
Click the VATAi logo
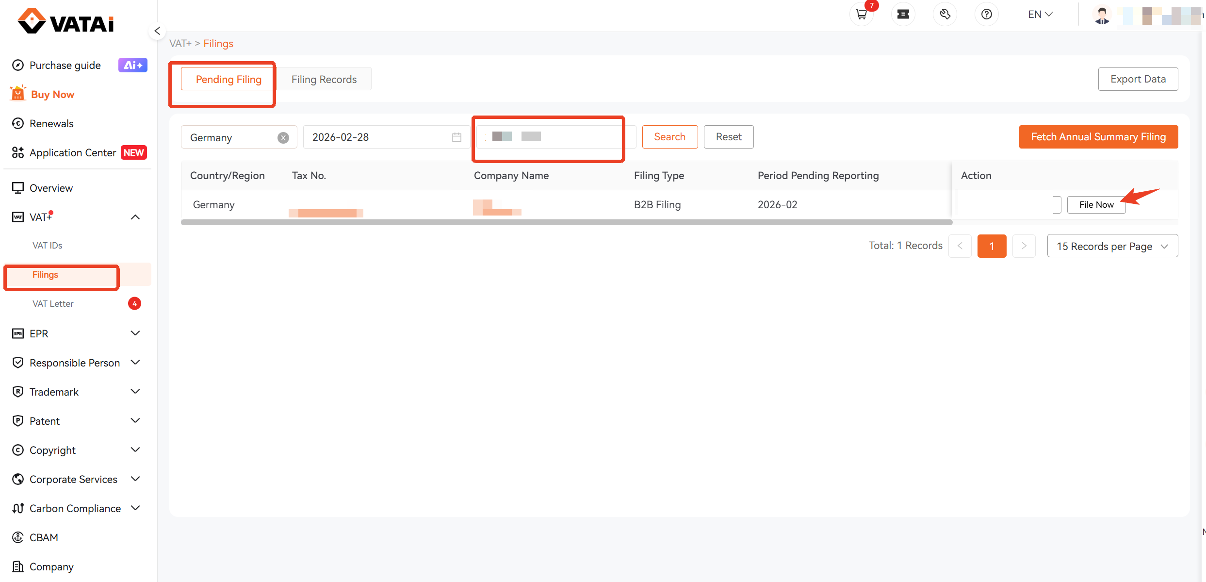click(65, 22)
